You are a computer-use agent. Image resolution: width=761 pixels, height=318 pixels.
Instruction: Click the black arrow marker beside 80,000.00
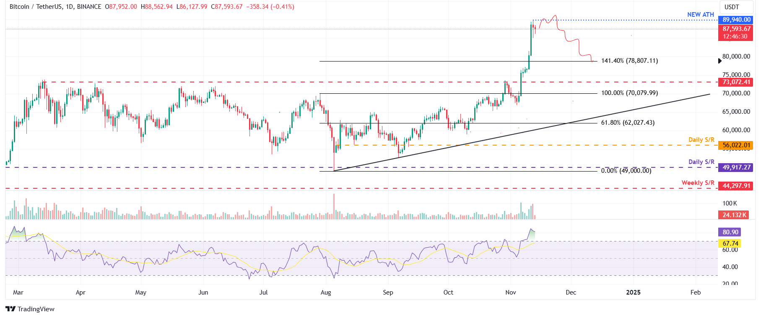[720, 61]
